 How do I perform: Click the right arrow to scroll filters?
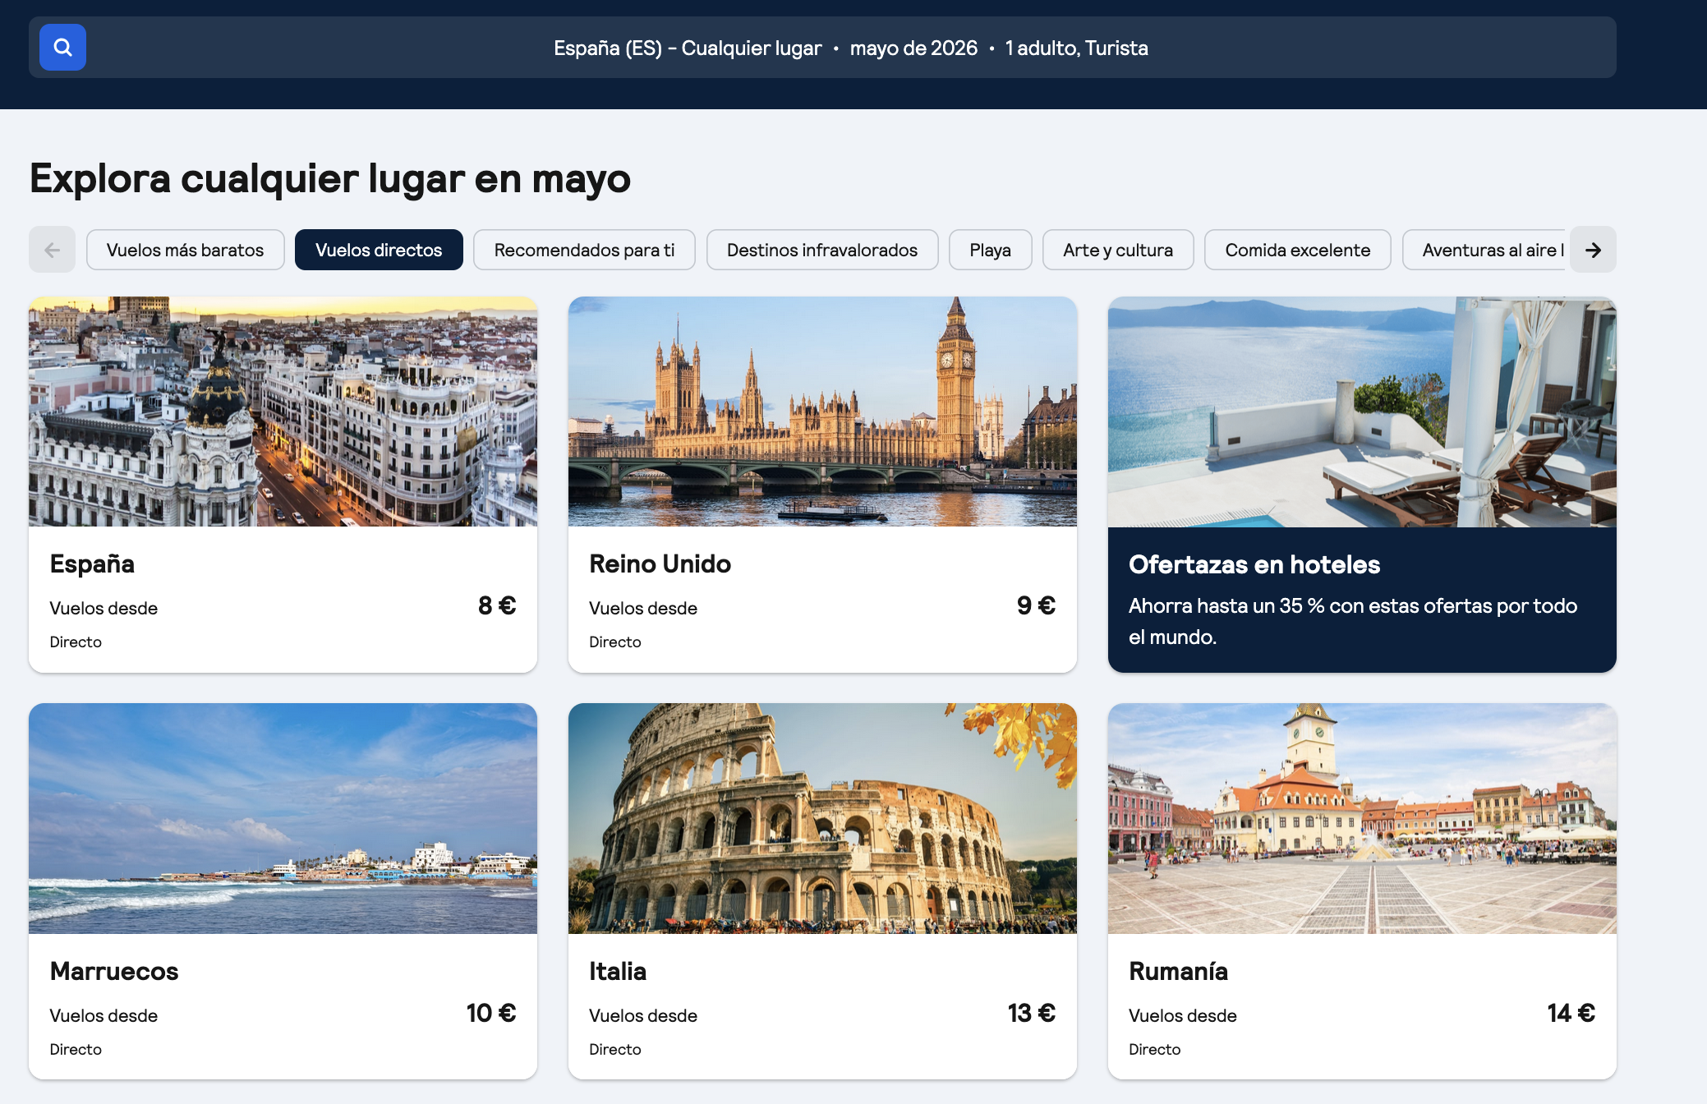coord(1593,249)
